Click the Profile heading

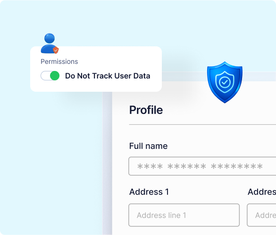tap(146, 110)
